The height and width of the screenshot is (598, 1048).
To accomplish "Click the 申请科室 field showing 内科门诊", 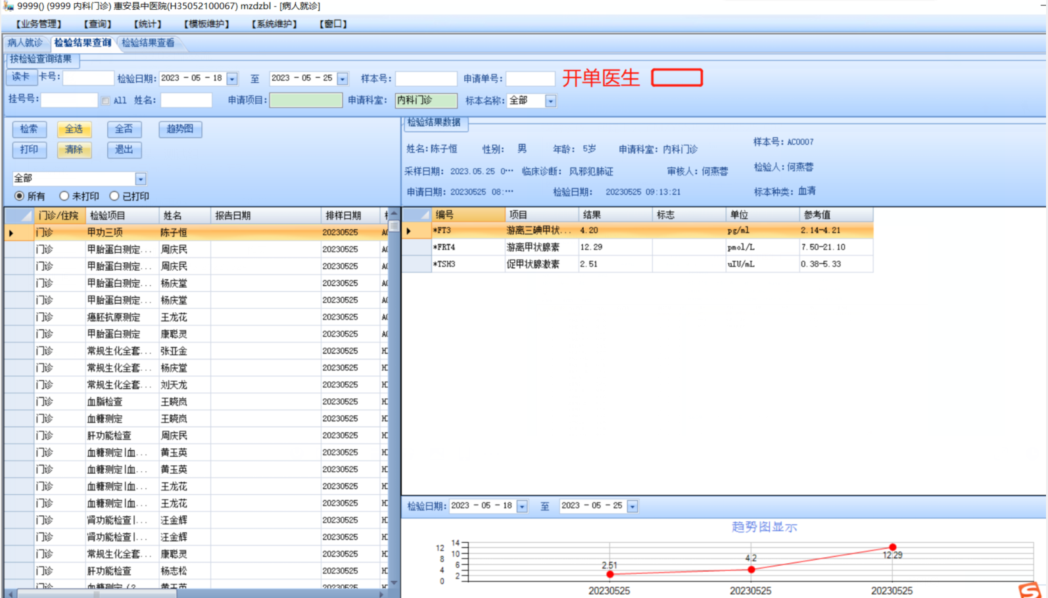I will [426, 101].
